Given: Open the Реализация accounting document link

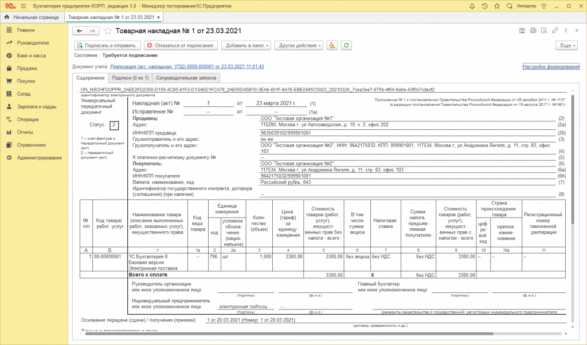Looking at the screenshot, I should (187, 66).
